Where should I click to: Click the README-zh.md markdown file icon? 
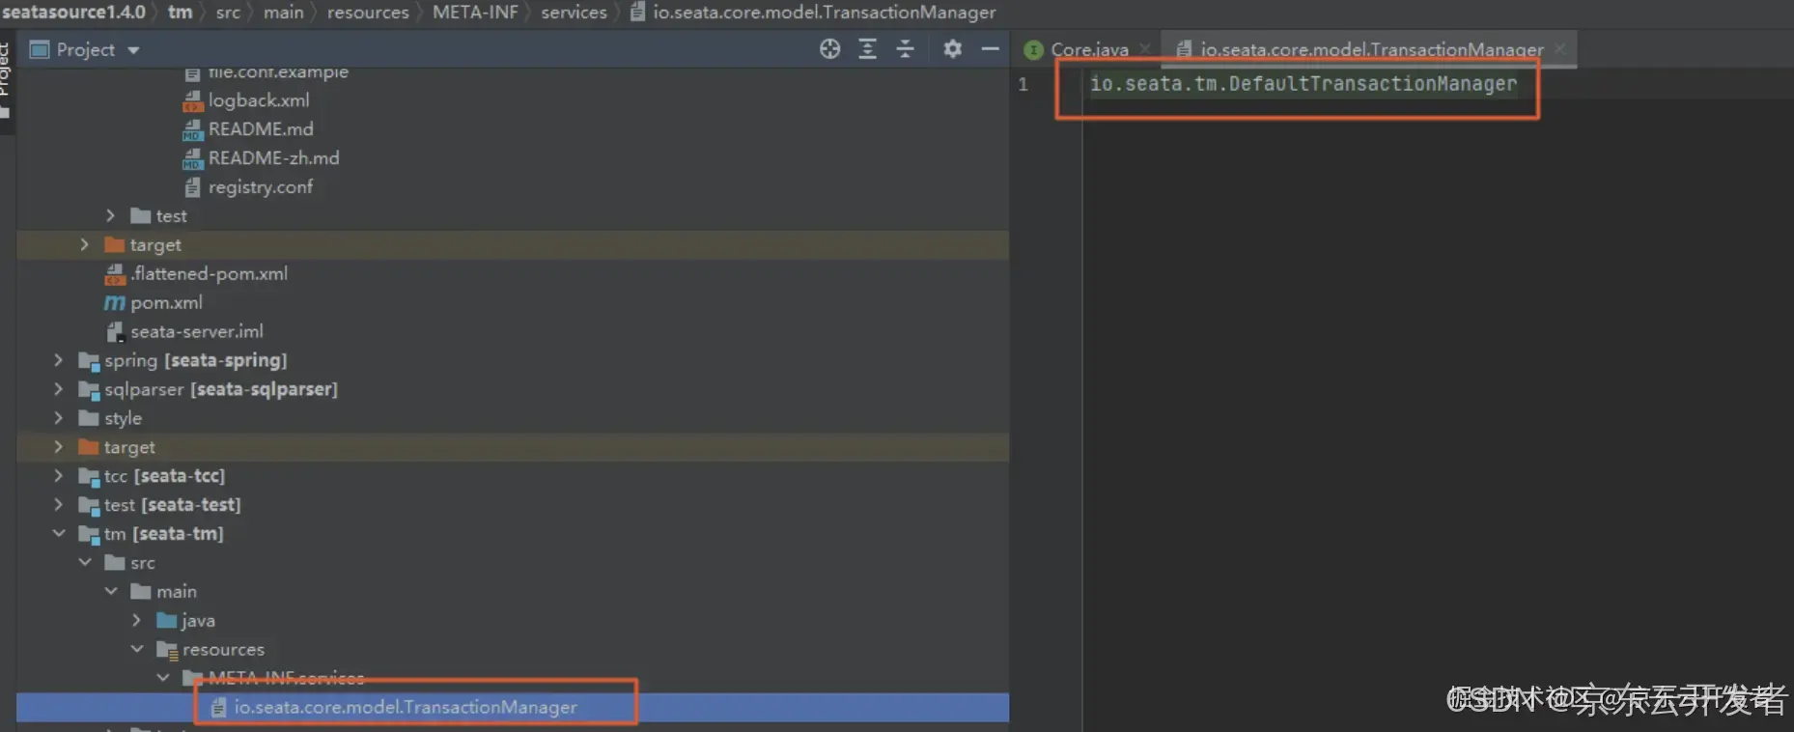pyautogui.click(x=193, y=158)
